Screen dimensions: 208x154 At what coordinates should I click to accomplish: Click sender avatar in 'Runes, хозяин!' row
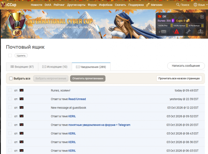pos(22,90)
